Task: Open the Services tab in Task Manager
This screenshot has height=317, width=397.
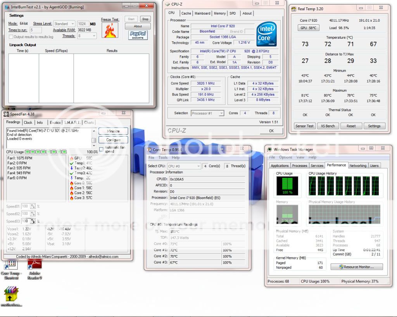Action: point(317,166)
